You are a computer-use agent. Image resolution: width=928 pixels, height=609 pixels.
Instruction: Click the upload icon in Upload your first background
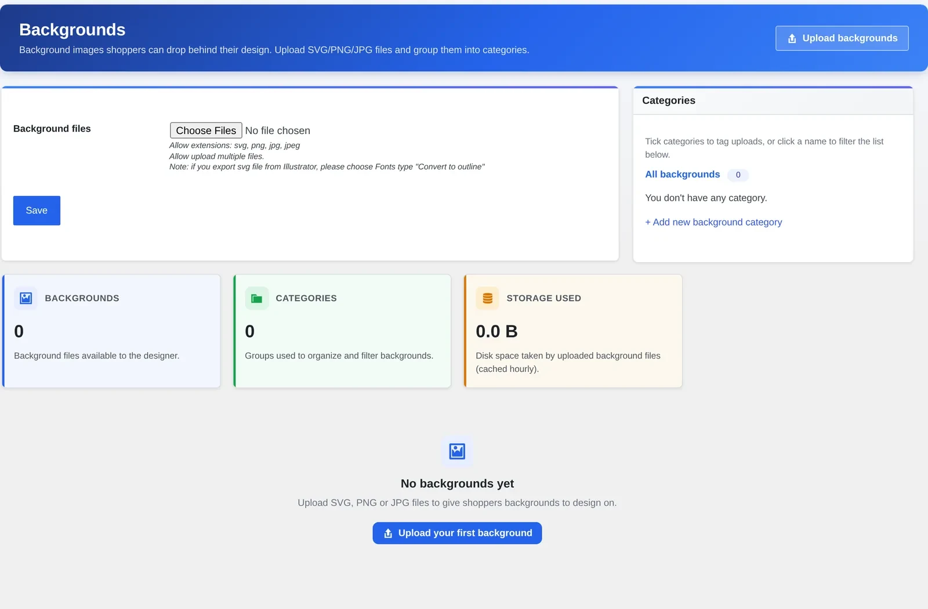point(388,533)
